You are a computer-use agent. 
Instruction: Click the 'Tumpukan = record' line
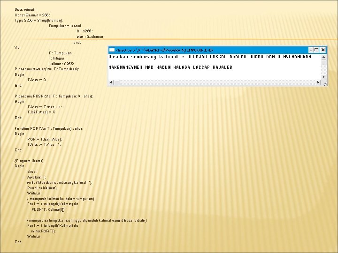[65, 26]
